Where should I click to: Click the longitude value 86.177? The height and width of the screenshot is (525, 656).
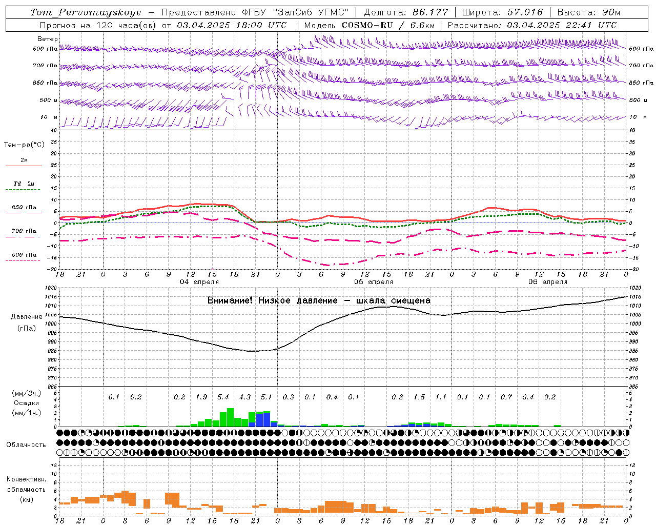coord(430,12)
